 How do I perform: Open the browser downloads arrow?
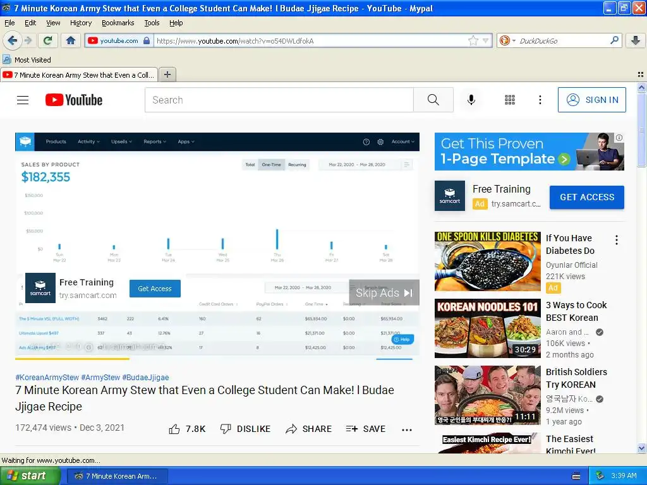(636, 40)
